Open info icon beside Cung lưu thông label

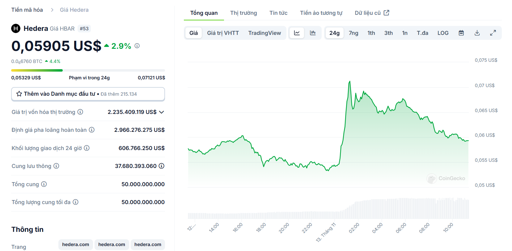[56, 166]
